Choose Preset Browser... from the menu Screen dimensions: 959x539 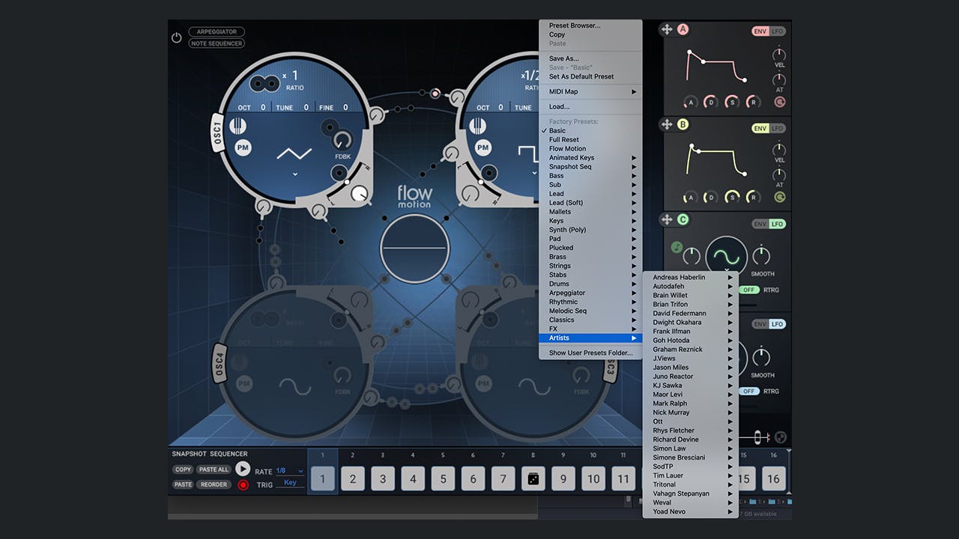pyautogui.click(x=574, y=25)
